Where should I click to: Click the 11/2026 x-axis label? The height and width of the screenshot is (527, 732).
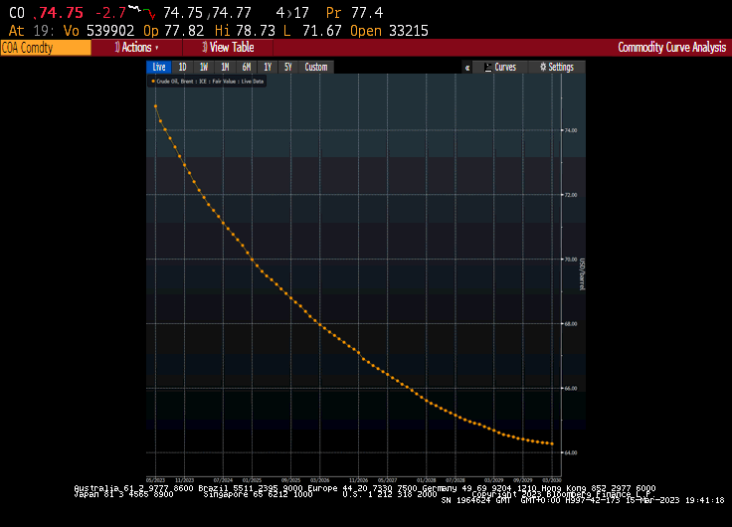[x=358, y=480]
